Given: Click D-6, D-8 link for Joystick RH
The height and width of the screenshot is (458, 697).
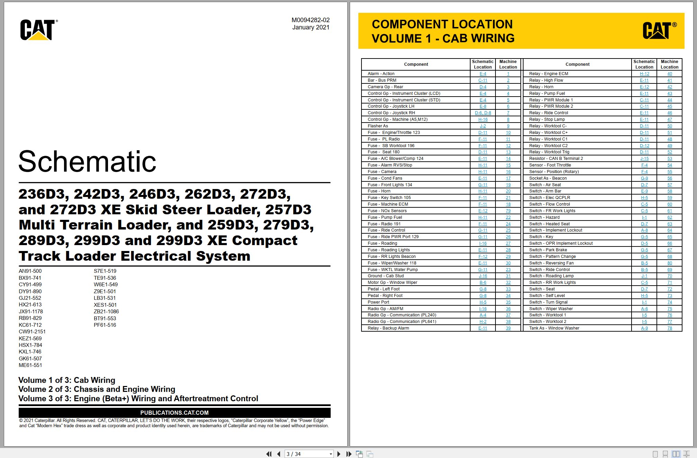Looking at the screenshot, I should coord(483,113).
